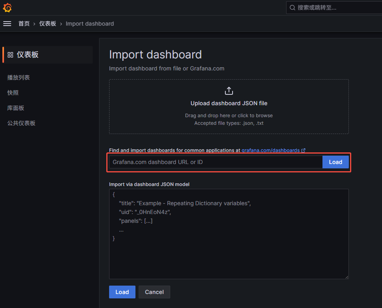Go to 首页 in the breadcrumb
This screenshot has width=382, height=308.
point(24,24)
